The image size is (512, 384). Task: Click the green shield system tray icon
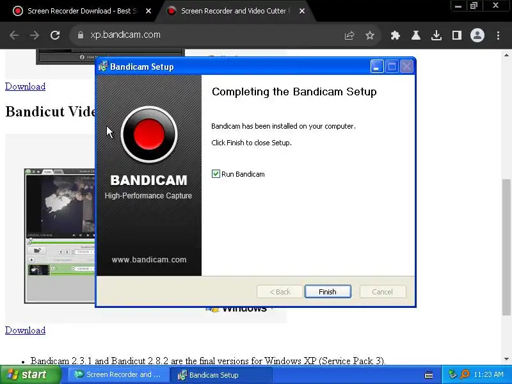click(452, 374)
